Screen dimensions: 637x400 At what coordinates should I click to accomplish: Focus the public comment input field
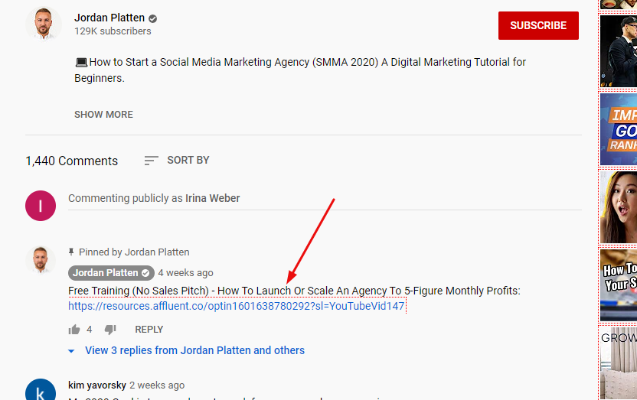click(325, 198)
